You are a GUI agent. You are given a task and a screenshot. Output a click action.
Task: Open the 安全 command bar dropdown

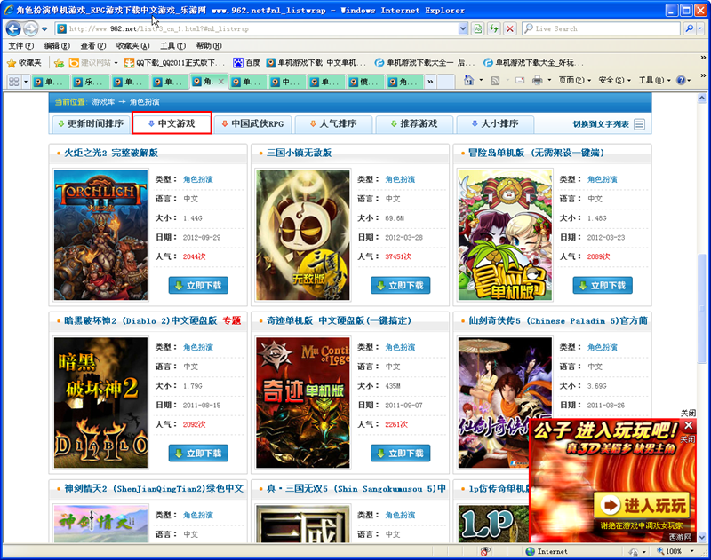(614, 81)
